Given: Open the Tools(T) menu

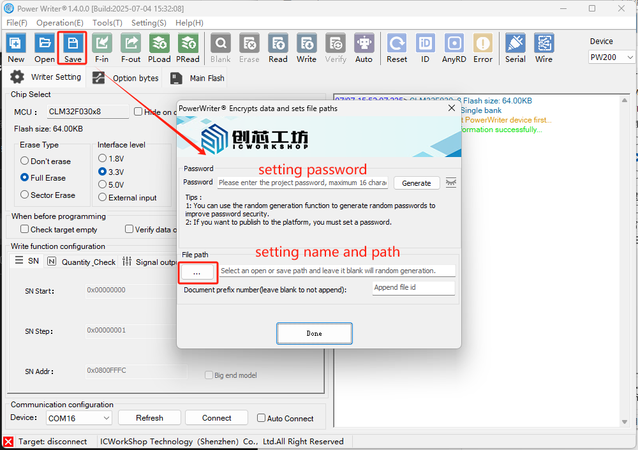Looking at the screenshot, I should pos(107,23).
